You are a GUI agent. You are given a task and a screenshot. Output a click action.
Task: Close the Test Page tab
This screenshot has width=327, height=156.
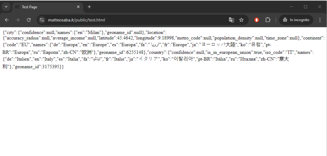(78, 7)
